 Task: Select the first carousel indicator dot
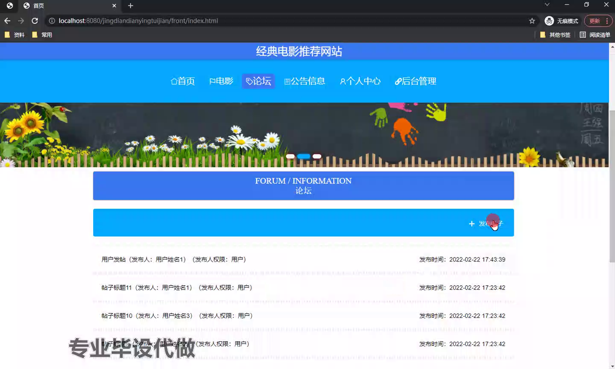[290, 156]
